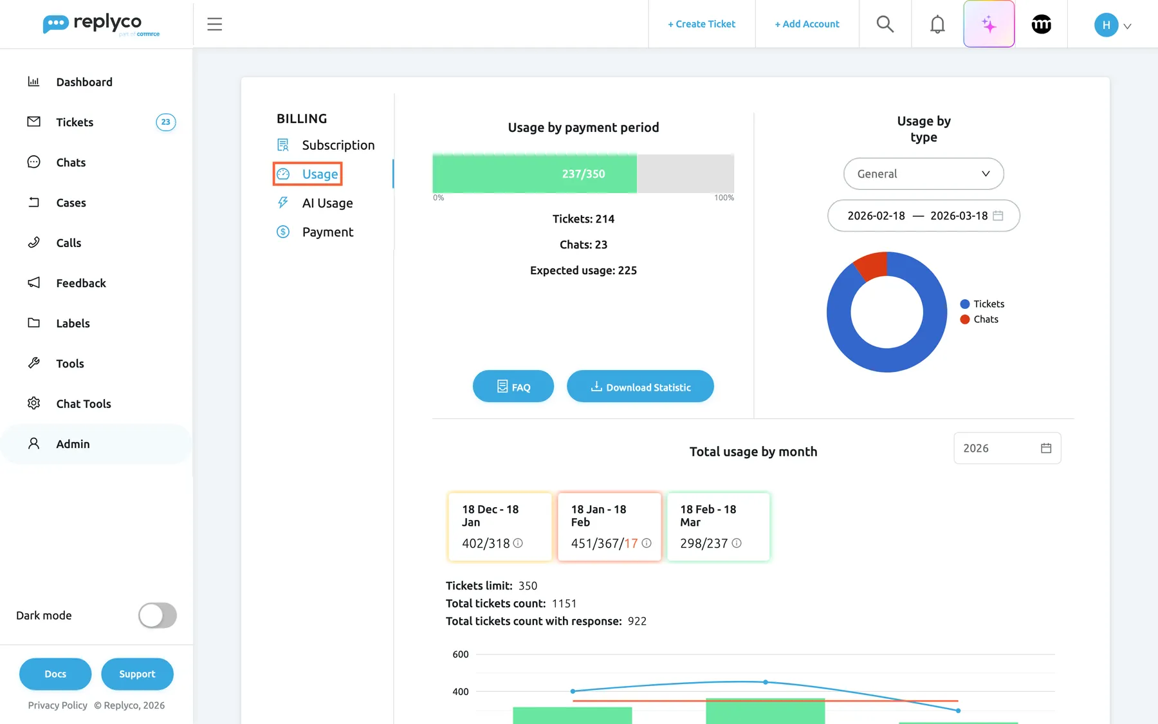Click the Chat Tools gear icon
Viewport: 1158px width, 724px height.
[x=33, y=404]
